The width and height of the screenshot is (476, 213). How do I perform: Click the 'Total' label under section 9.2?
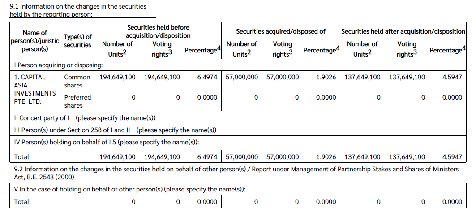tap(21, 202)
